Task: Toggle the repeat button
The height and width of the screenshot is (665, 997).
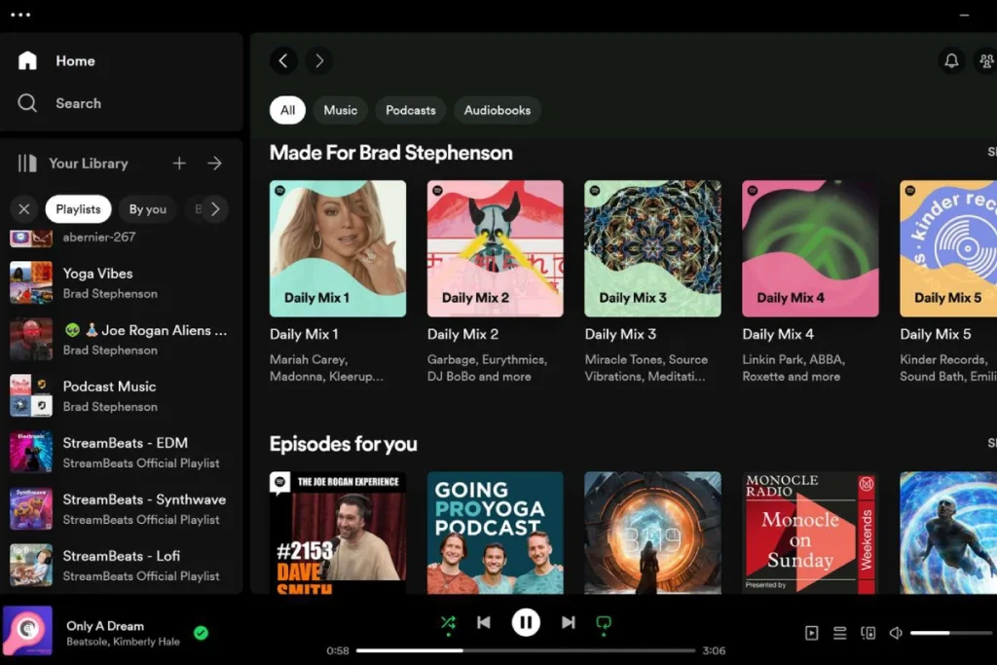Action: pyautogui.click(x=604, y=622)
